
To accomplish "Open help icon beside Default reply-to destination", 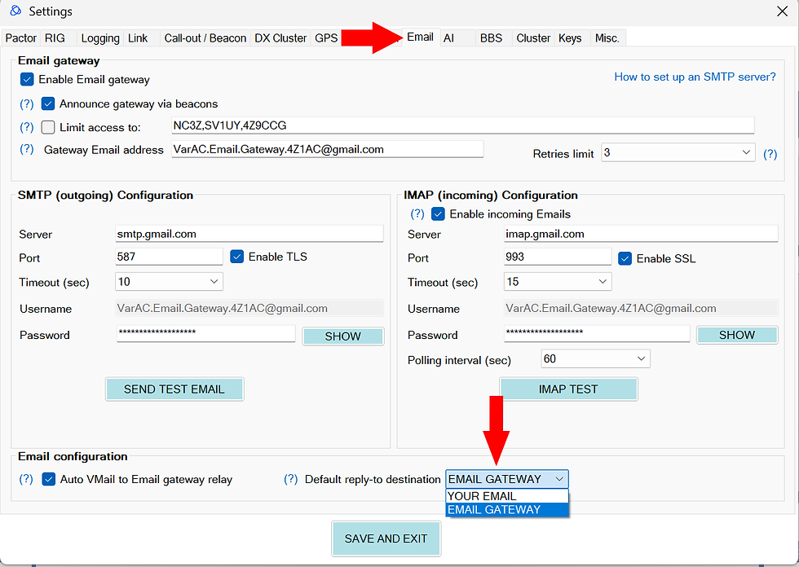I will click(290, 479).
